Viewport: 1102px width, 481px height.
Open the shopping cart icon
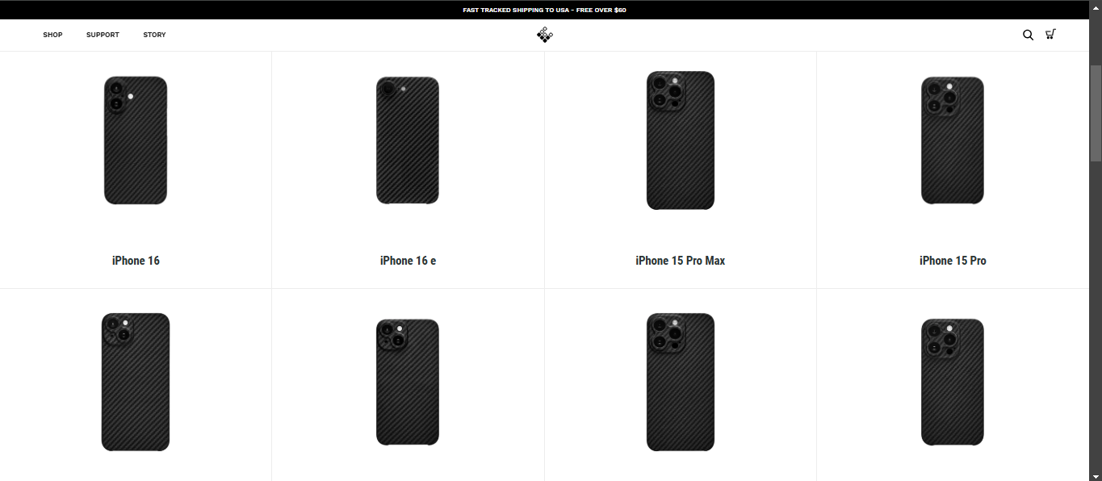point(1050,35)
